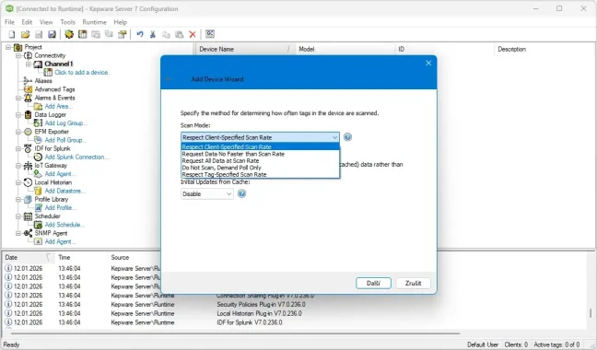Click the New Channel gear toolbar icon

point(69,35)
